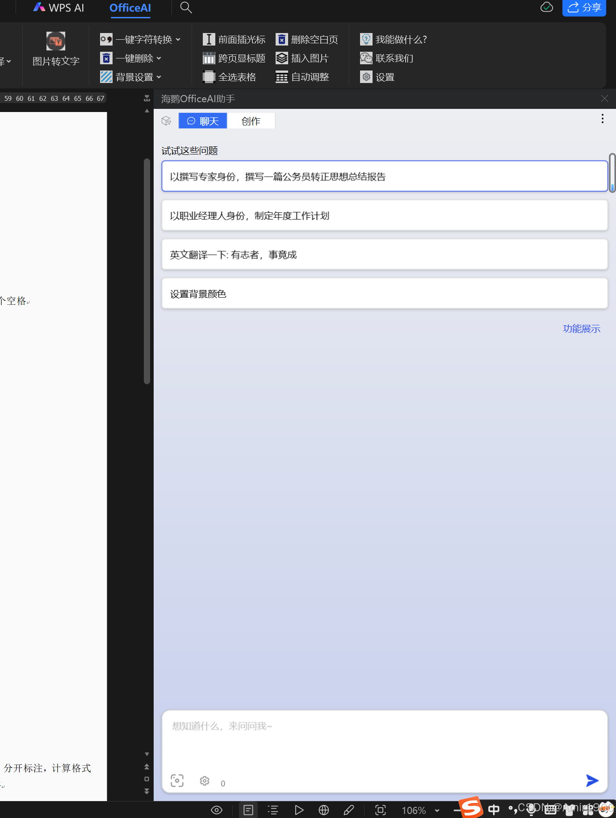Screen dimensions: 616x818
Task: Open the WPS AI tab
Action: [59, 8]
